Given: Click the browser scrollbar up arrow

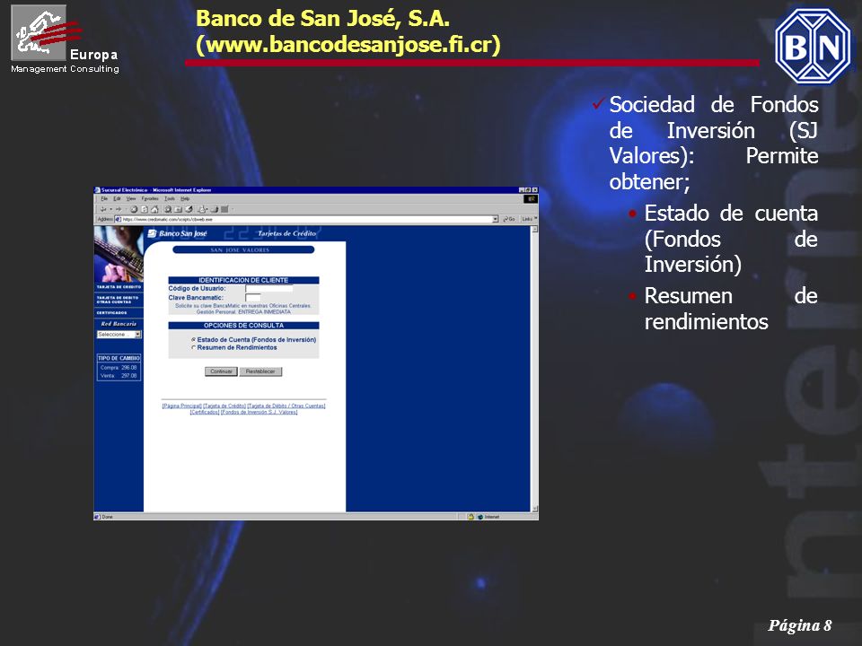Looking at the screenshot, I should click(534, 230).
